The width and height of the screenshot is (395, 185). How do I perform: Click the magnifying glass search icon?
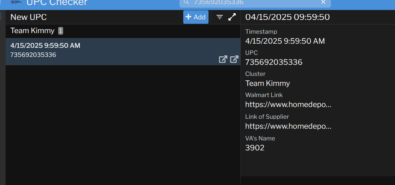pos(186,2)
